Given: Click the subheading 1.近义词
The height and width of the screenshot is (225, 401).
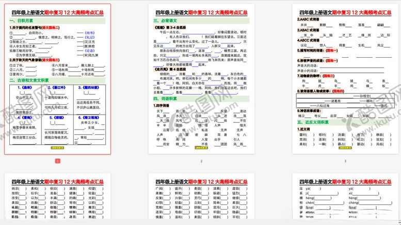Looking at the screenshot, I should coord(303,129).
